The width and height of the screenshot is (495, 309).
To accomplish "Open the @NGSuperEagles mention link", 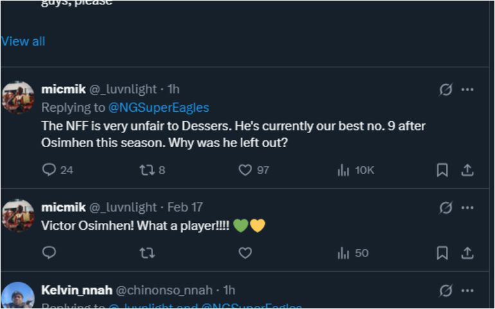I will point(158,107).
